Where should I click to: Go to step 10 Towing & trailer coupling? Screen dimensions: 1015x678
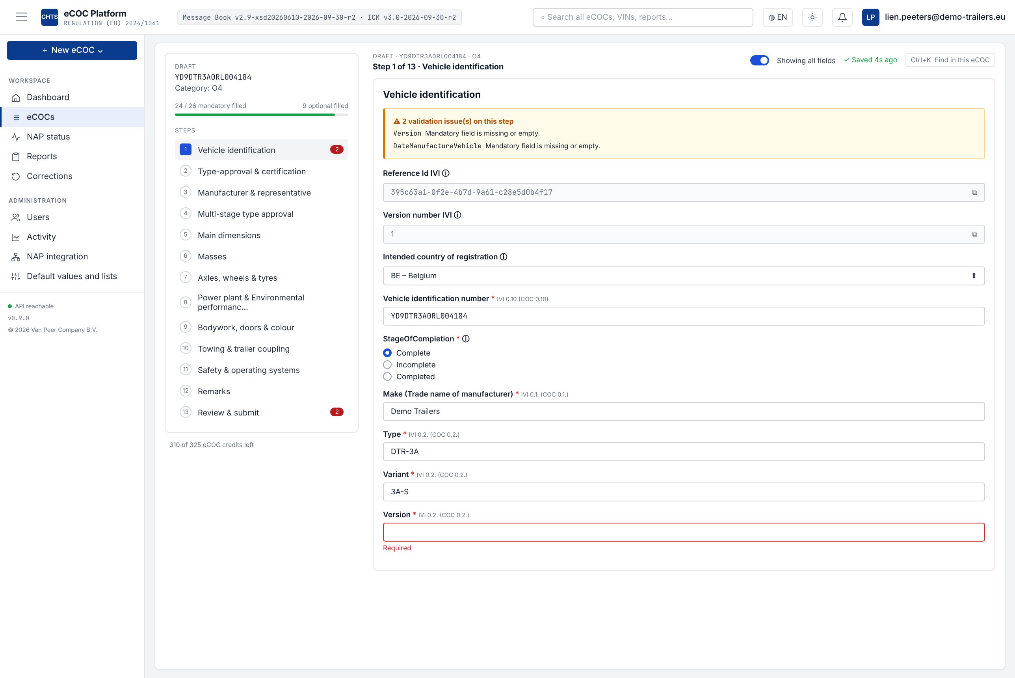pos(261,348)
